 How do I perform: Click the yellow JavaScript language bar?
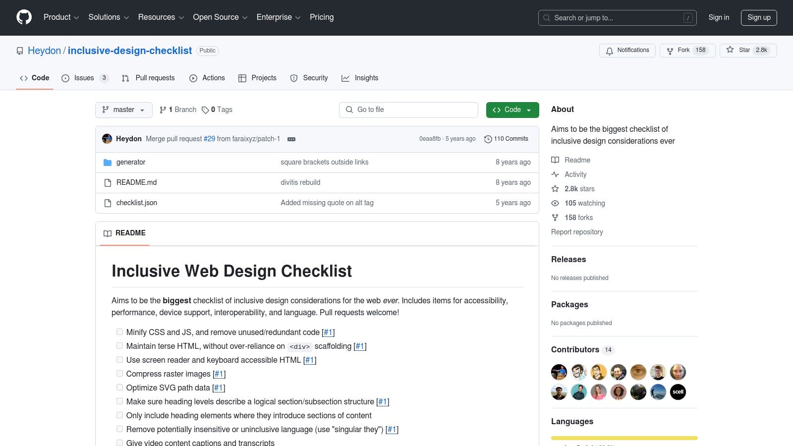click(x=624, y=438)
